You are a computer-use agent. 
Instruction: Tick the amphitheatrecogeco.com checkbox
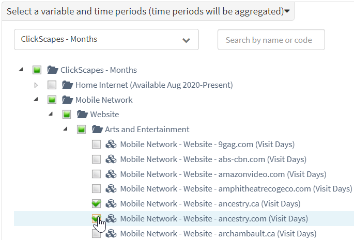97,188
